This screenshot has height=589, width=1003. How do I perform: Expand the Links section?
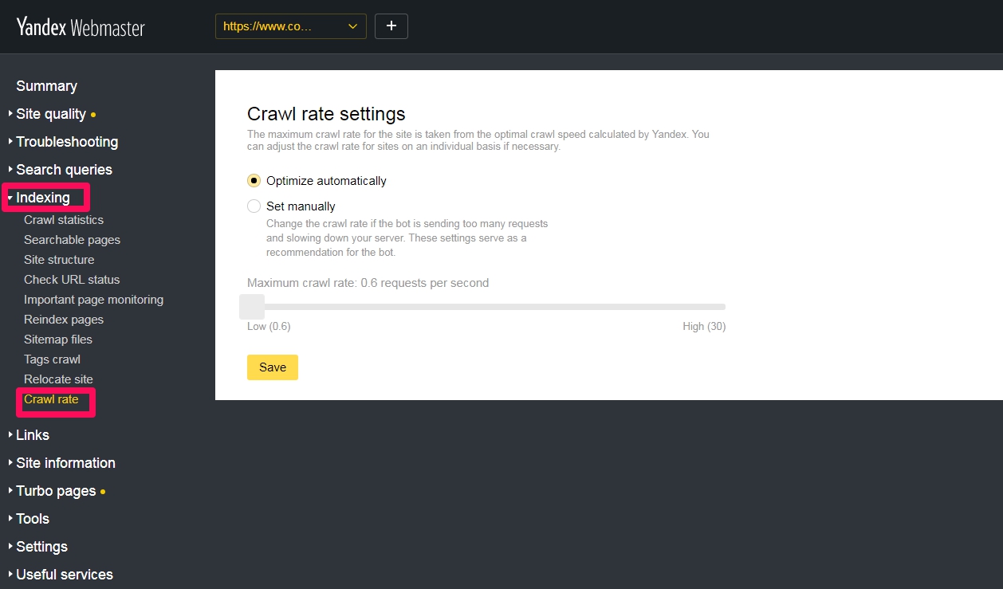point(33,435)
